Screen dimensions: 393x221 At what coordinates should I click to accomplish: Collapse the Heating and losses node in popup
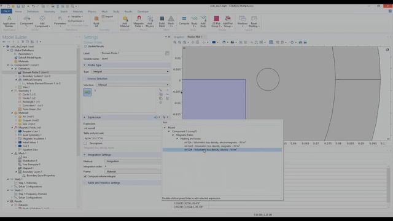(x=177, y=139)
